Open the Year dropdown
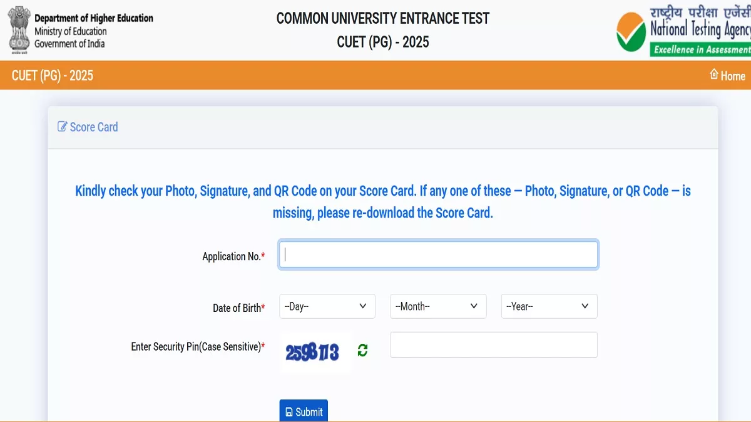751x422 pixels. (x=549, y=306)
